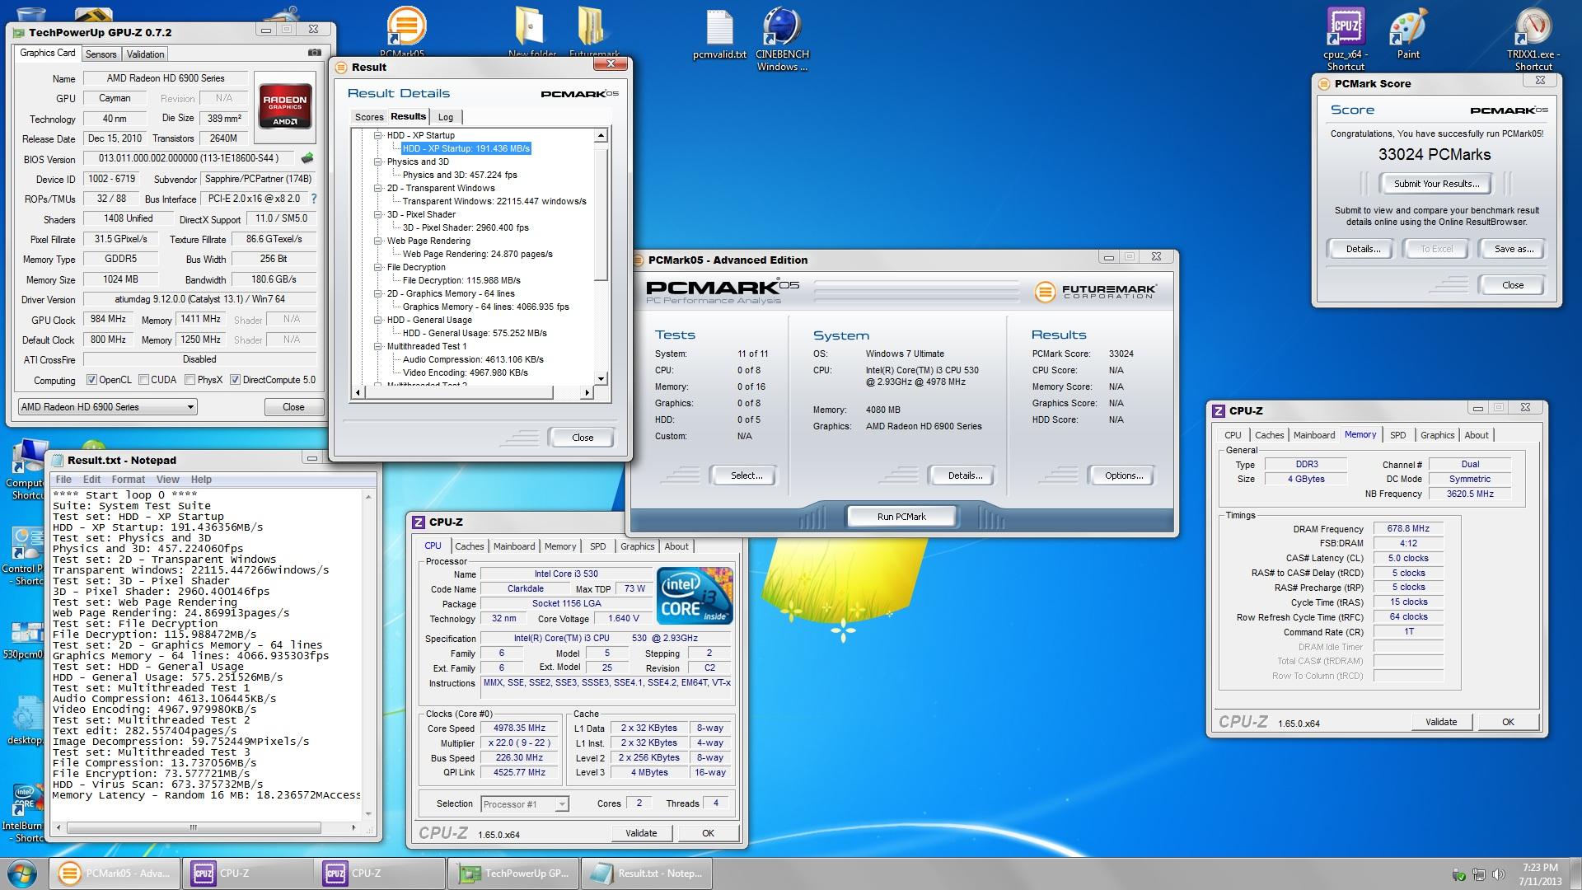Switch to SPD tab in CPU-Z Memory window
This screenshot has height=890, width=1582.
point(1398,435)
